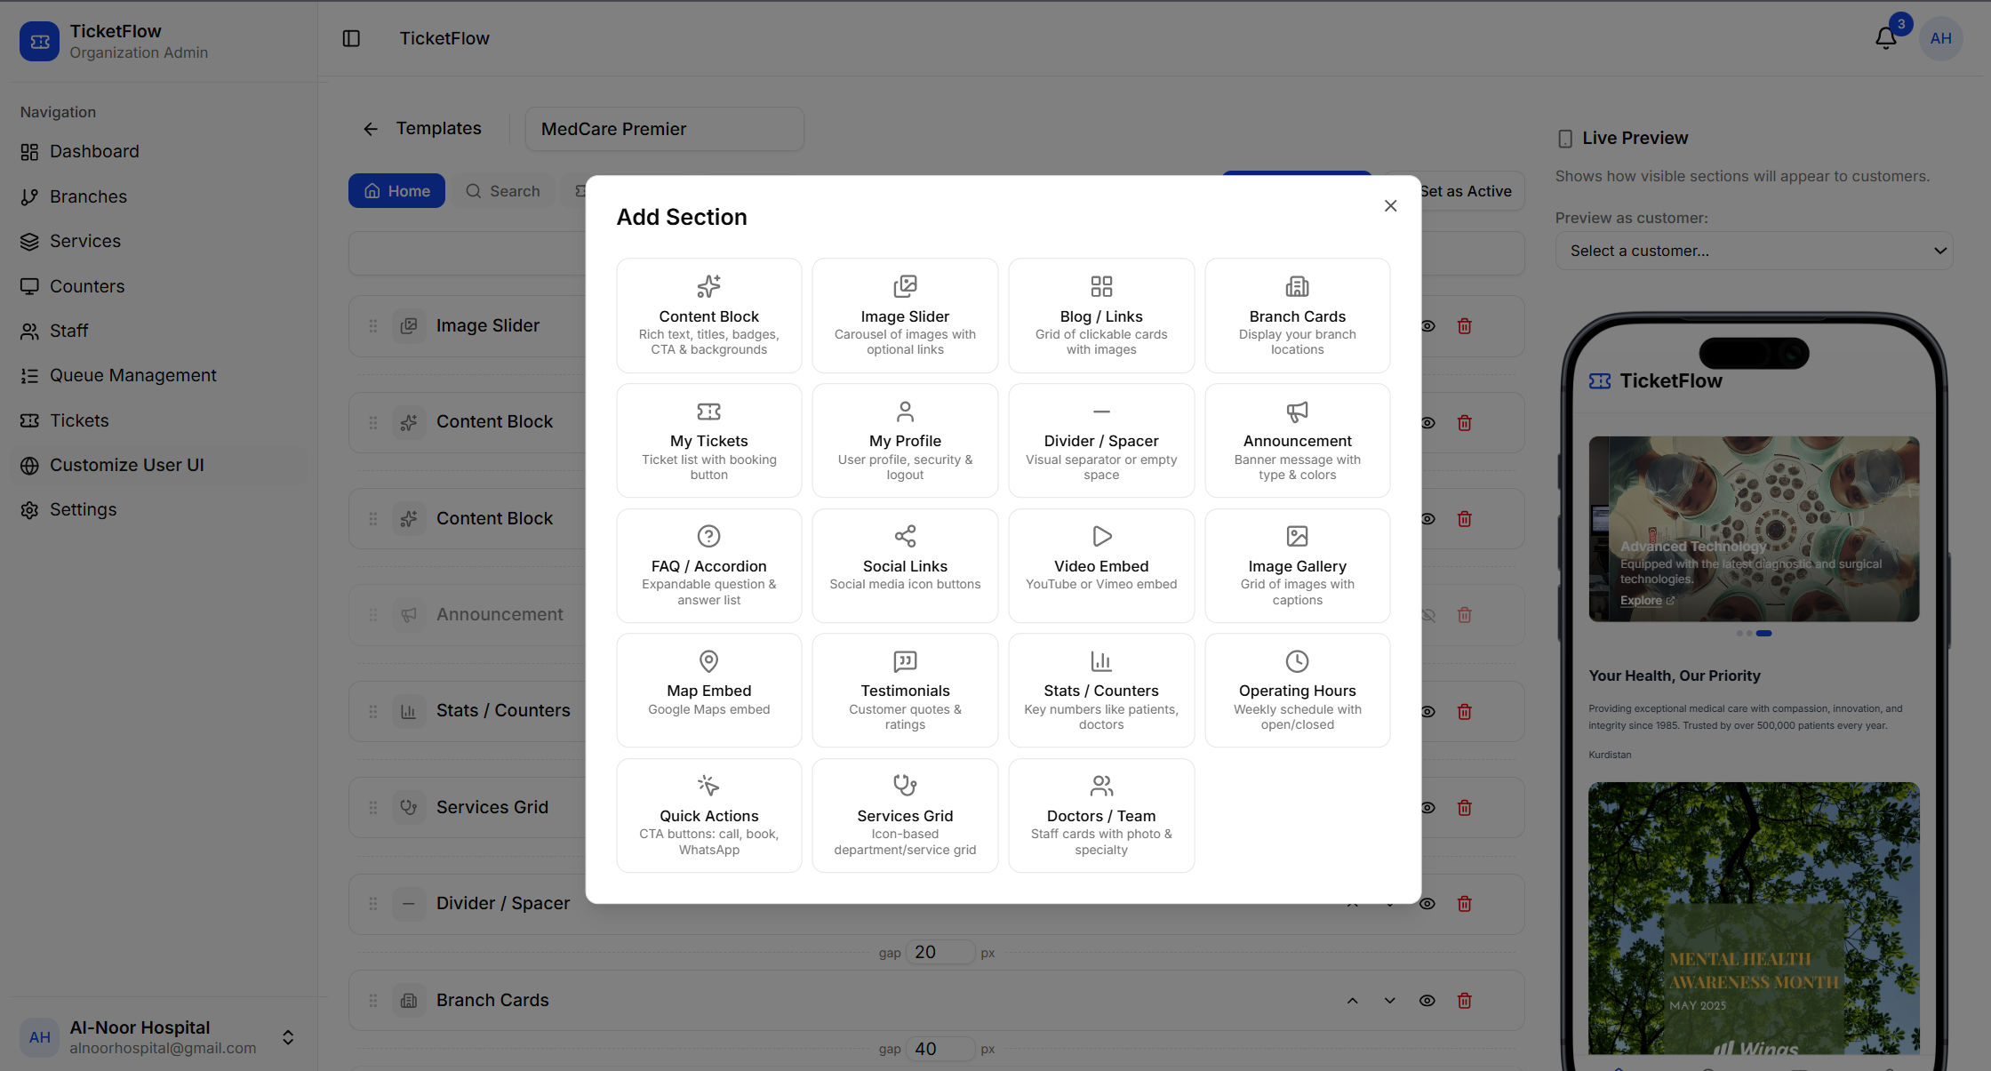
Task: Toggle visibility of the Divider / Spacer section
Action: coord(1427,903)
